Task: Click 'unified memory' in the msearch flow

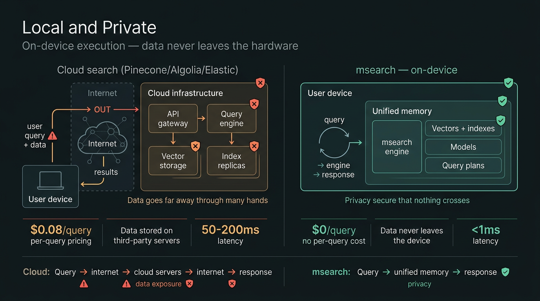Action: (421, 272)
